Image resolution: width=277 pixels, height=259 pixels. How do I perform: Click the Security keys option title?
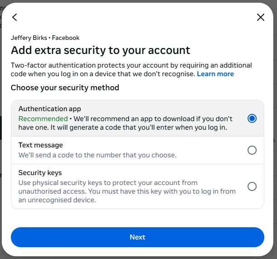click(x=40, y=173)
